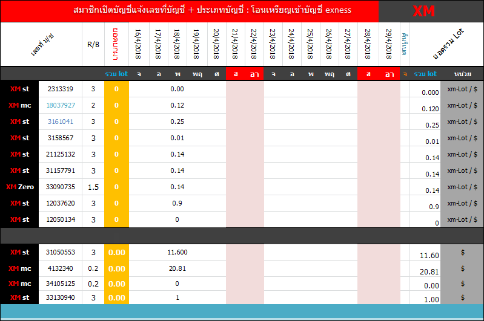Select the 20/4/2018 date column header

[216, 44]
